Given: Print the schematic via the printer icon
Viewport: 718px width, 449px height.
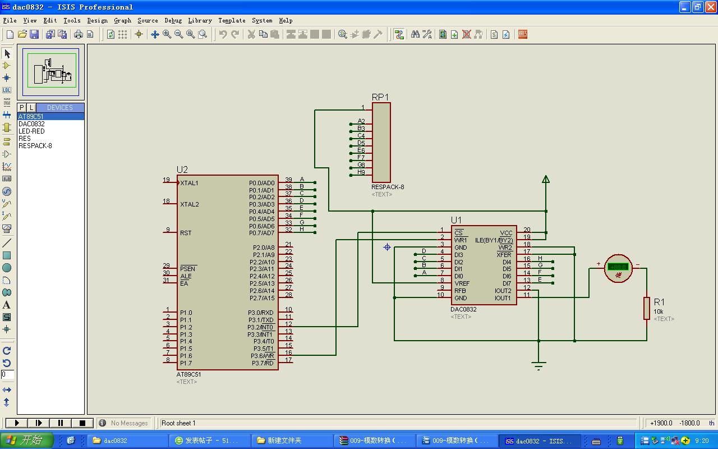Looking at the screenshot, I should coord(78,34).
